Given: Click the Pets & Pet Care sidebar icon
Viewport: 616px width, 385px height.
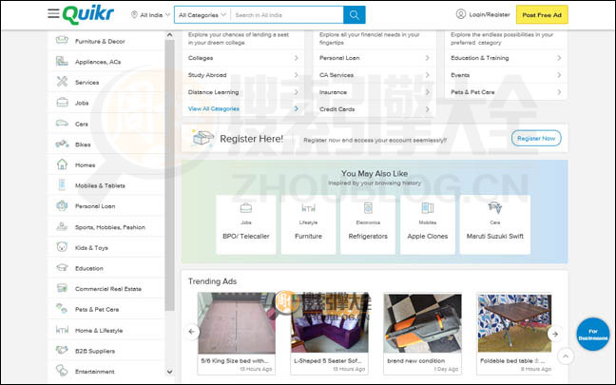Looking at the screenshot, I should [62, 309].
